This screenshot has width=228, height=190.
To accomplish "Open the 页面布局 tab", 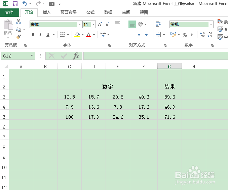I will 69,12.
